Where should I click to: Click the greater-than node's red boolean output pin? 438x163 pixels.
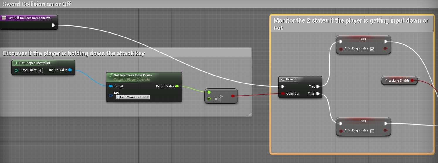click(233, 96)
